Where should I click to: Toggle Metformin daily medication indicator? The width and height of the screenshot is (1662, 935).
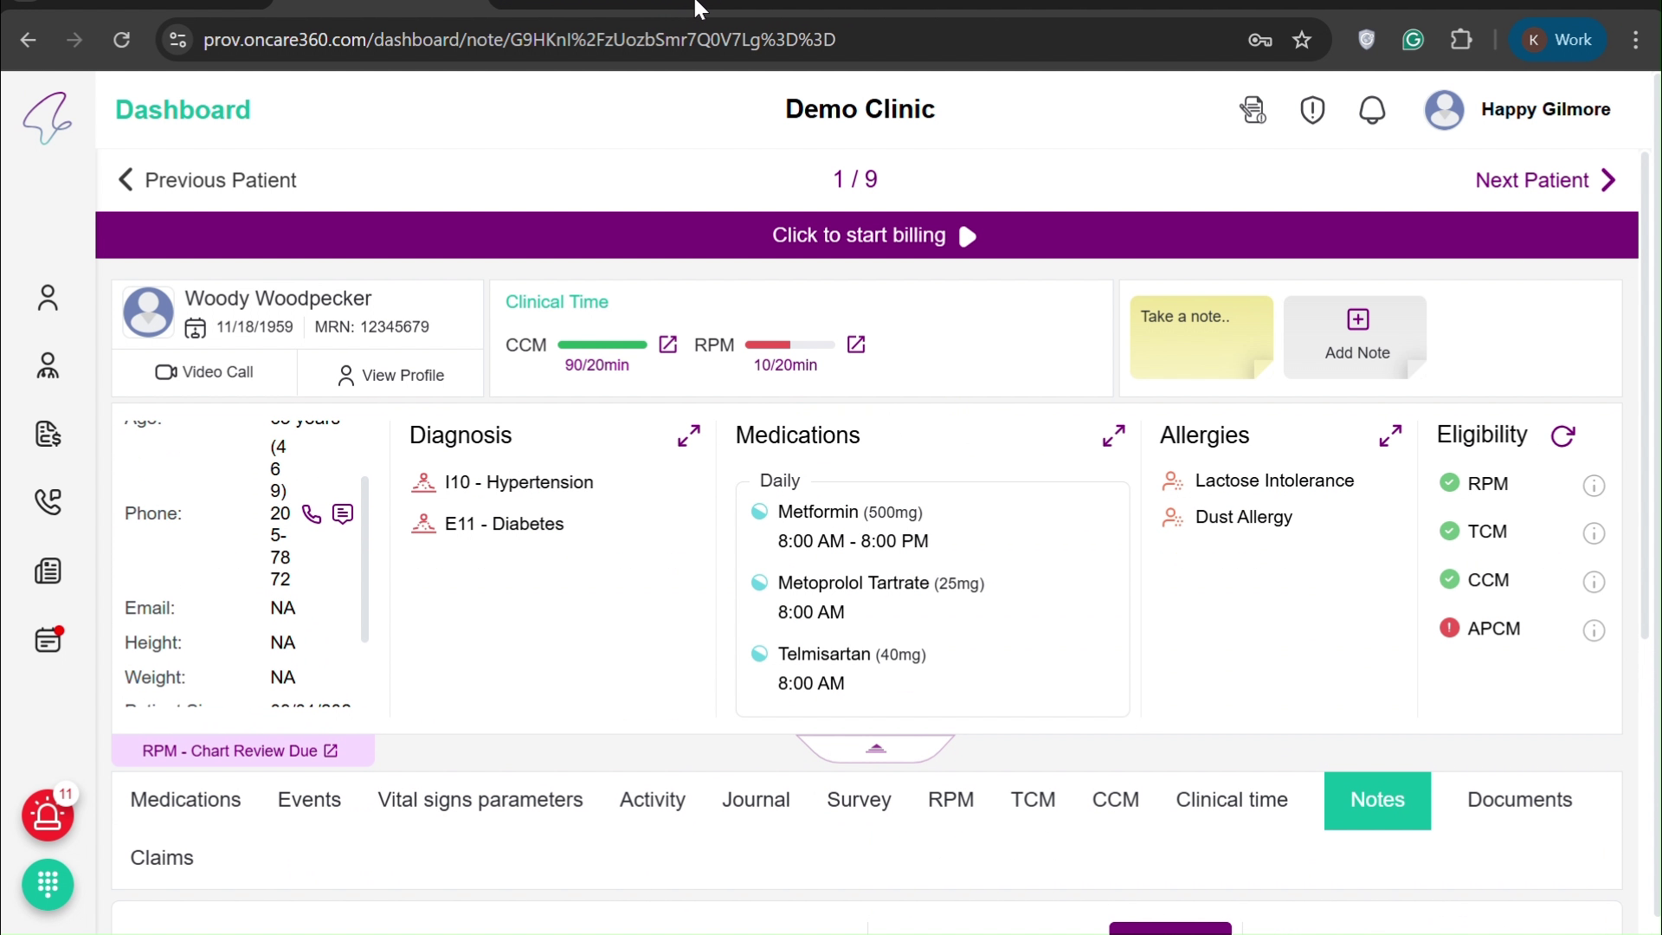pos(759,512)
